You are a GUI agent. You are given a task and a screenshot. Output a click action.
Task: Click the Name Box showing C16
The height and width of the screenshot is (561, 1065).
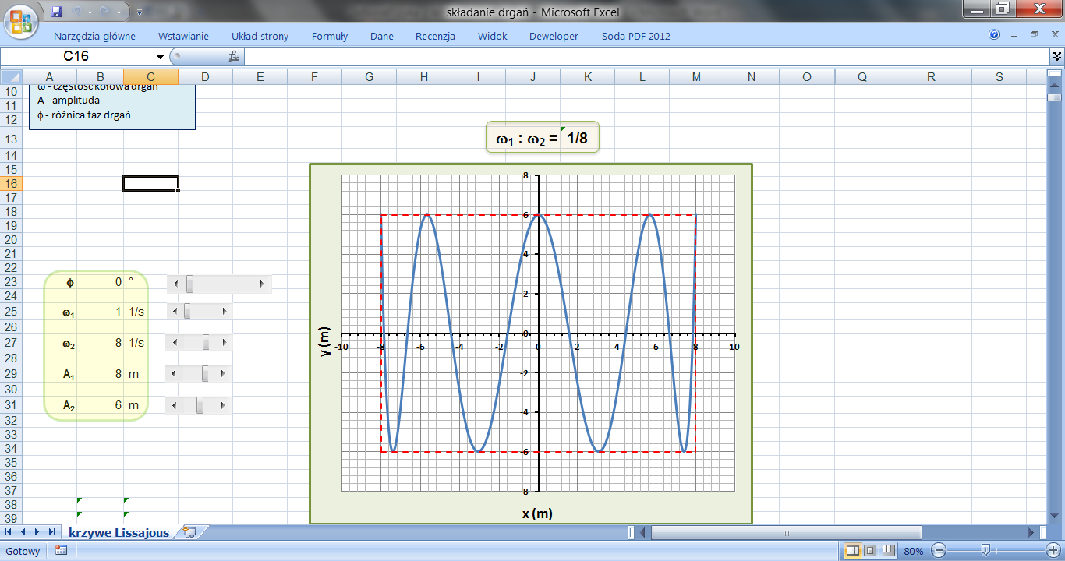[x=76, y=56]
